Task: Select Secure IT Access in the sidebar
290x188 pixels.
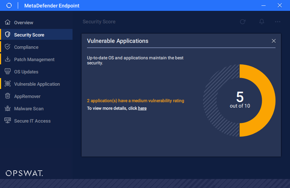Action: click(36, 121)
